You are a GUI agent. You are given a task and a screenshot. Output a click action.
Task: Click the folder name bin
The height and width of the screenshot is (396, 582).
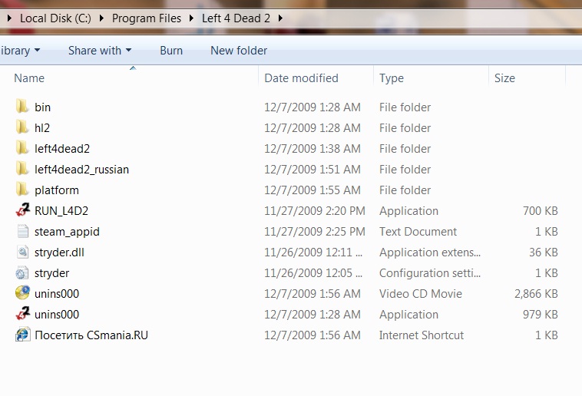point(43,107)
